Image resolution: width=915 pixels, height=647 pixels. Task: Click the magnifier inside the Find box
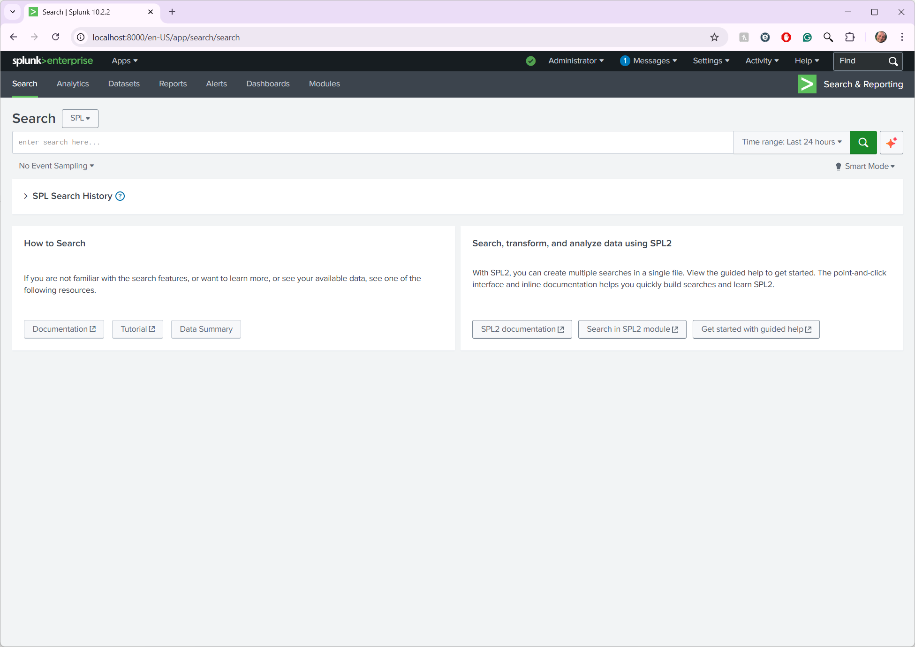pyautogui.click(x=893, y=61)
